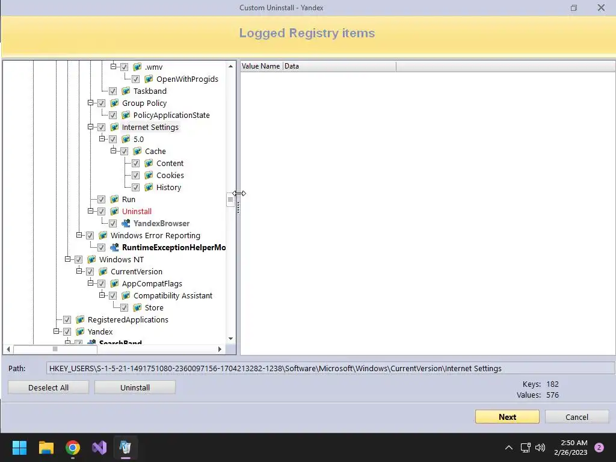Viewport: 616px width, 462px height.
Task: Open the volume control in tray
Action: pyautogui.click(x=540, y=448)
